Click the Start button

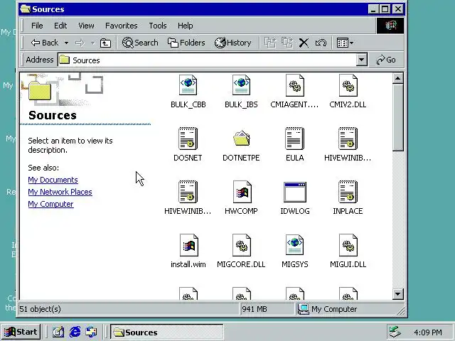[x=21, y=332]
